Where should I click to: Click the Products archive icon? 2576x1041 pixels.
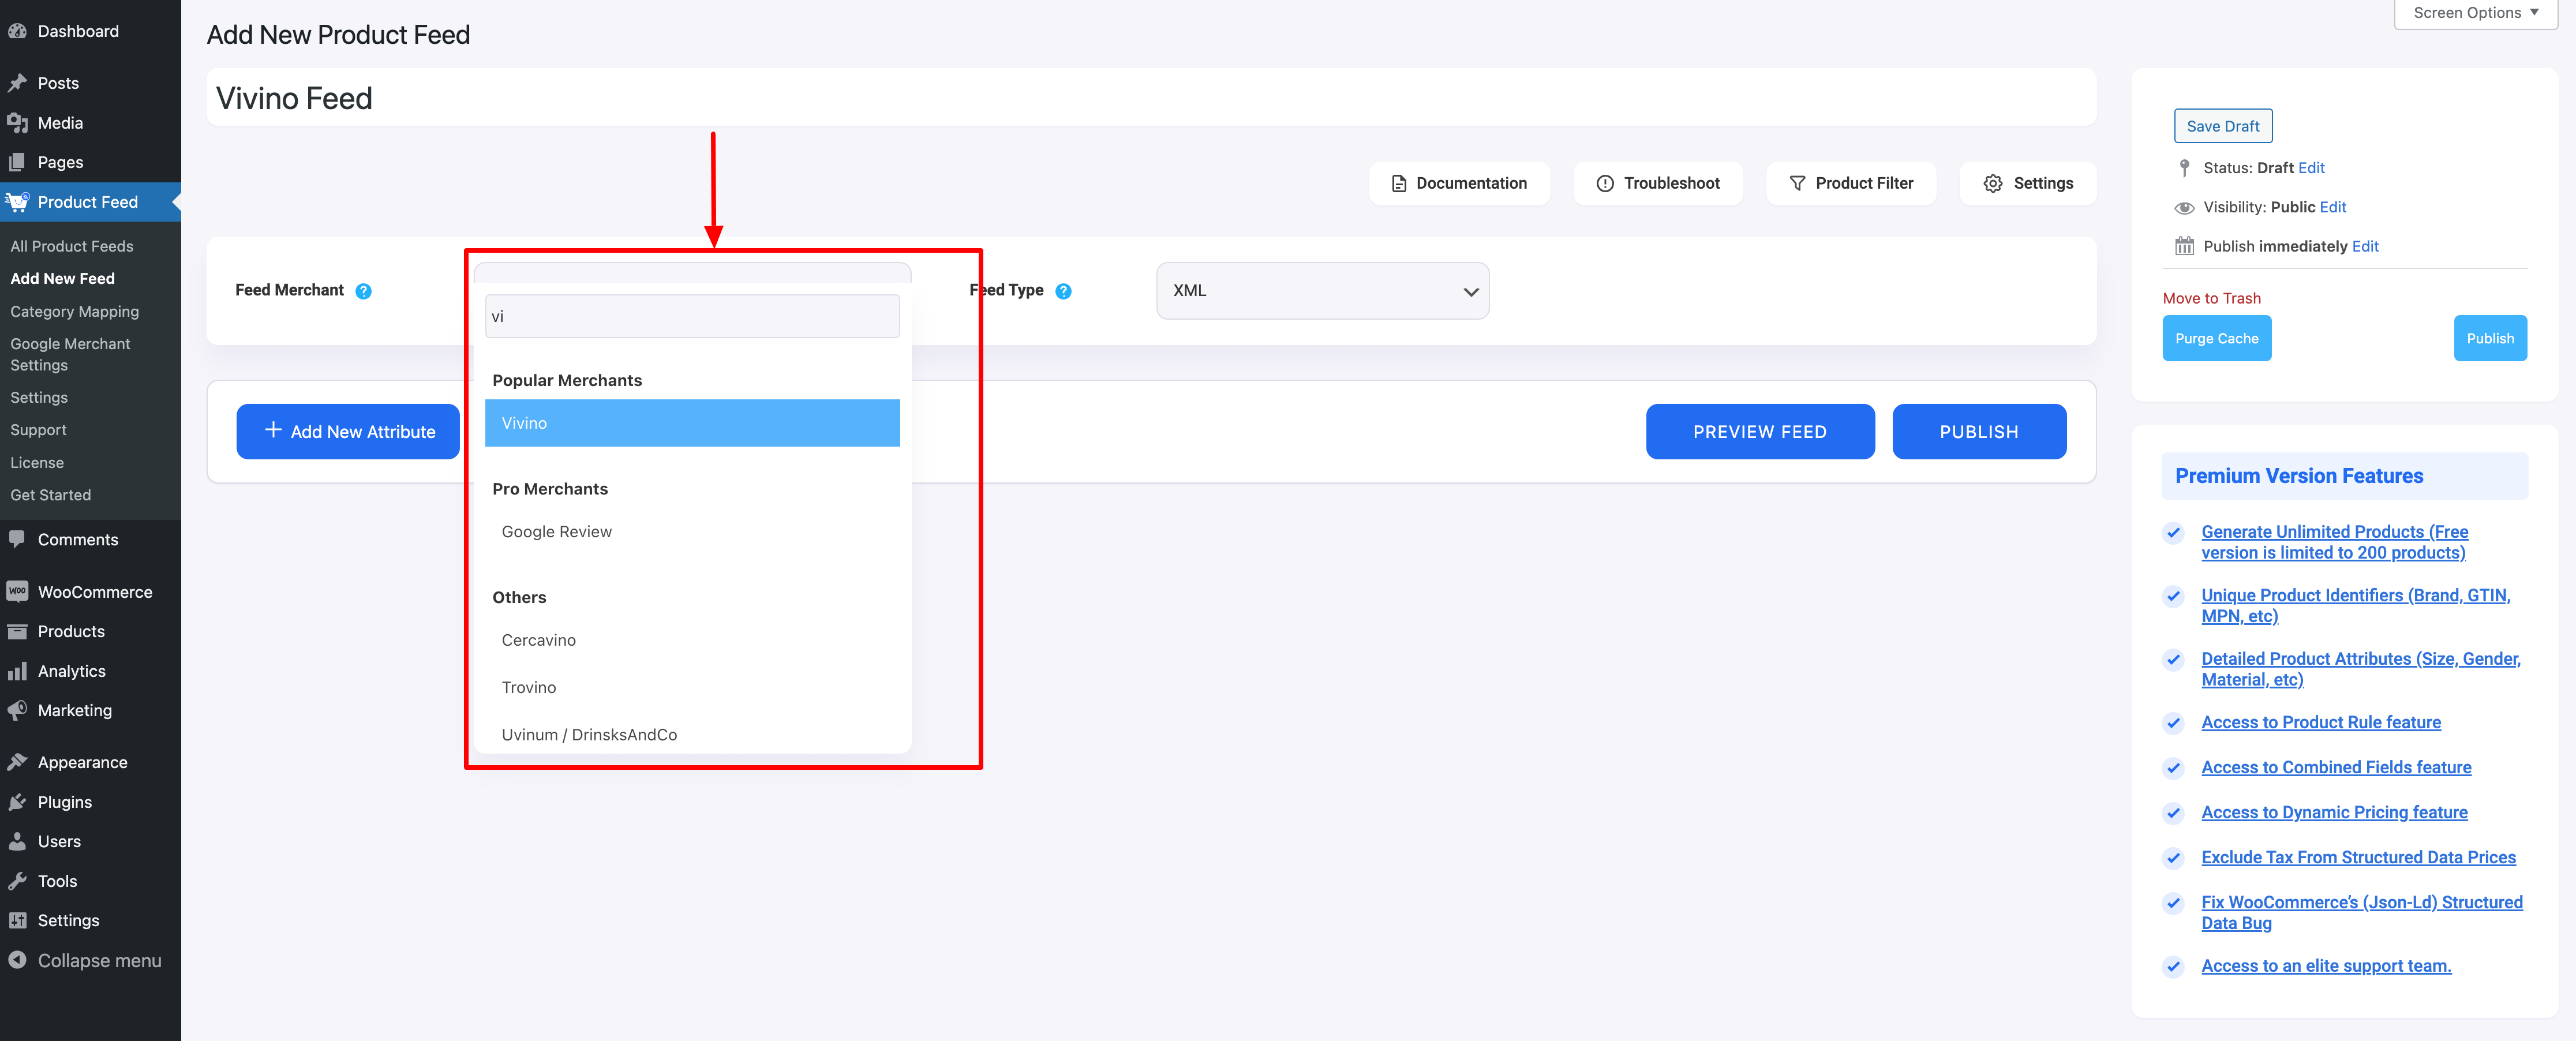(x=17, y=631)
